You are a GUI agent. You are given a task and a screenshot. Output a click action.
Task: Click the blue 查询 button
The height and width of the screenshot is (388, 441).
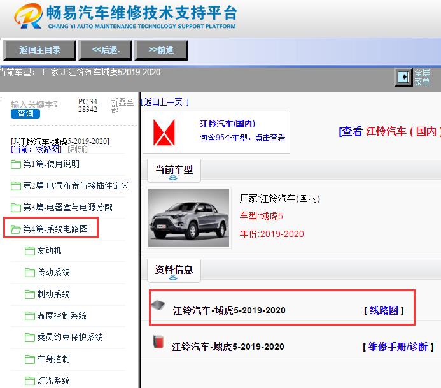[25, 113]
